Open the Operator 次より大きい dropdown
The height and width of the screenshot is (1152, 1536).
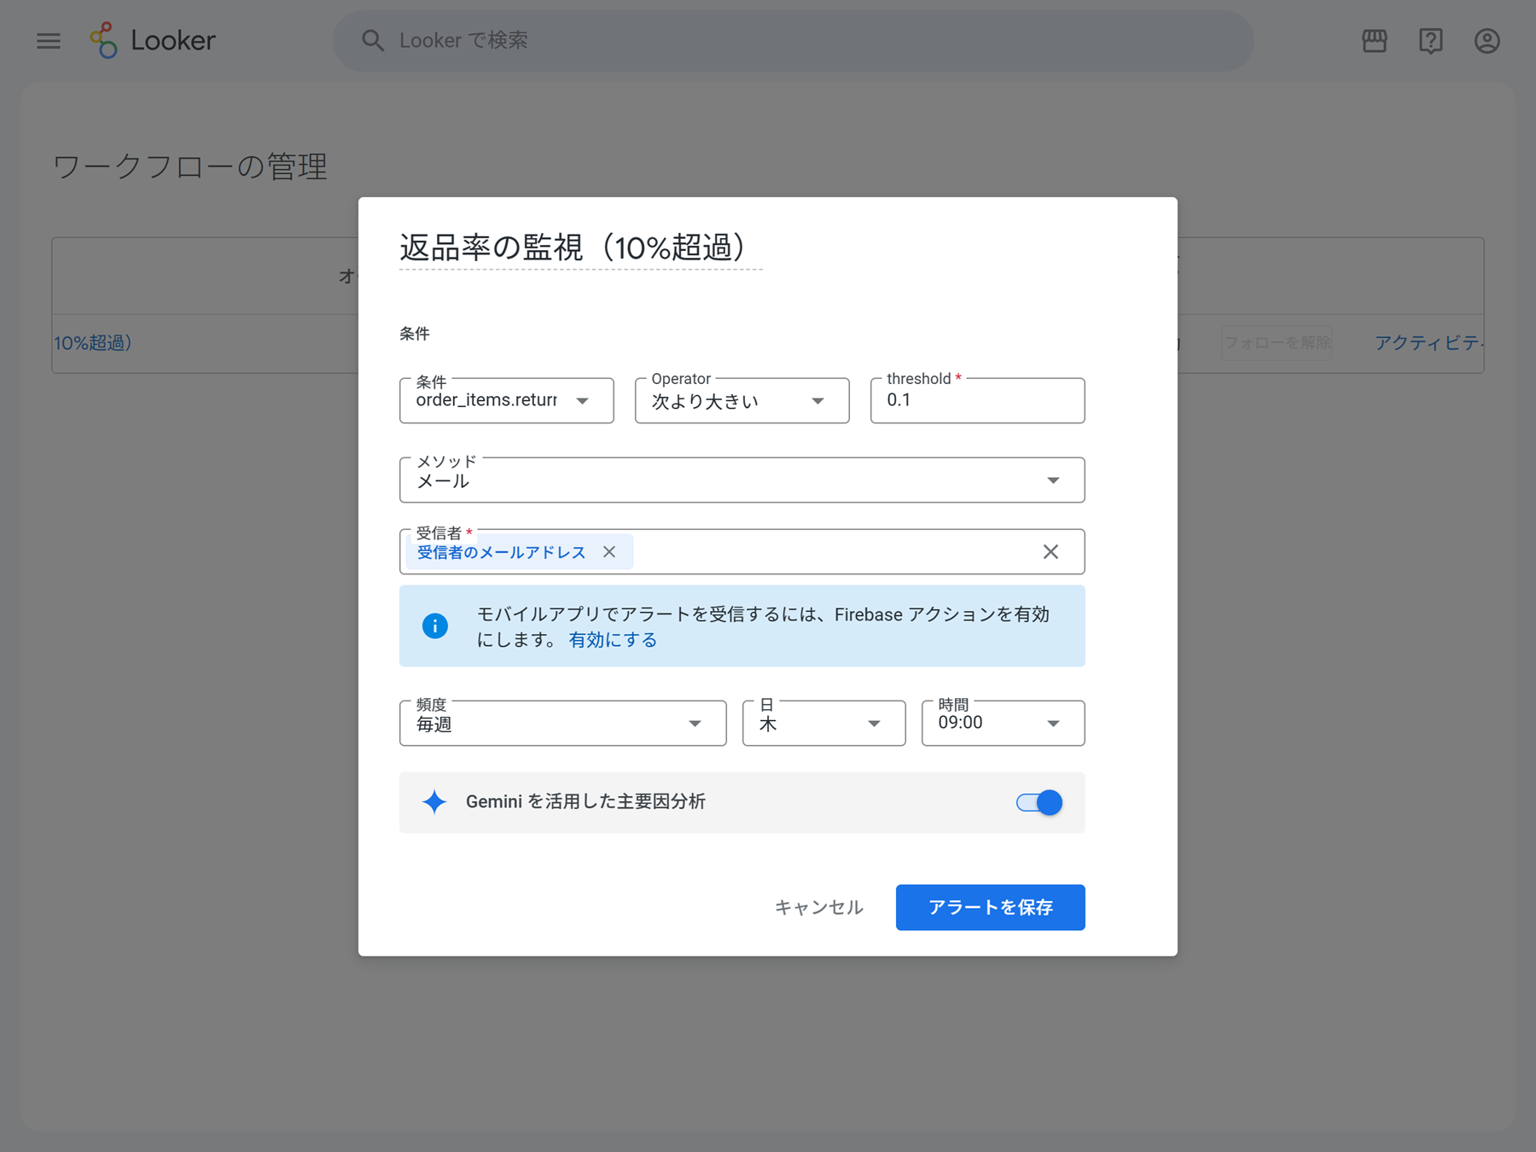point(742,400)
